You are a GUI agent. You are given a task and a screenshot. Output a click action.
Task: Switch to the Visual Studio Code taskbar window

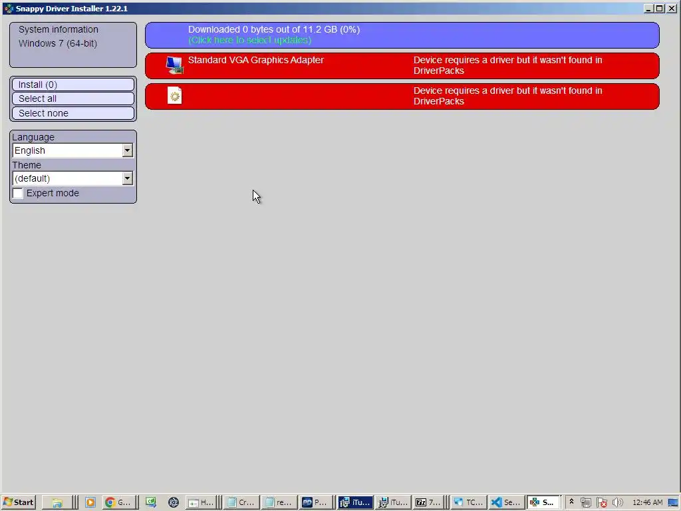tap(506, 502)
